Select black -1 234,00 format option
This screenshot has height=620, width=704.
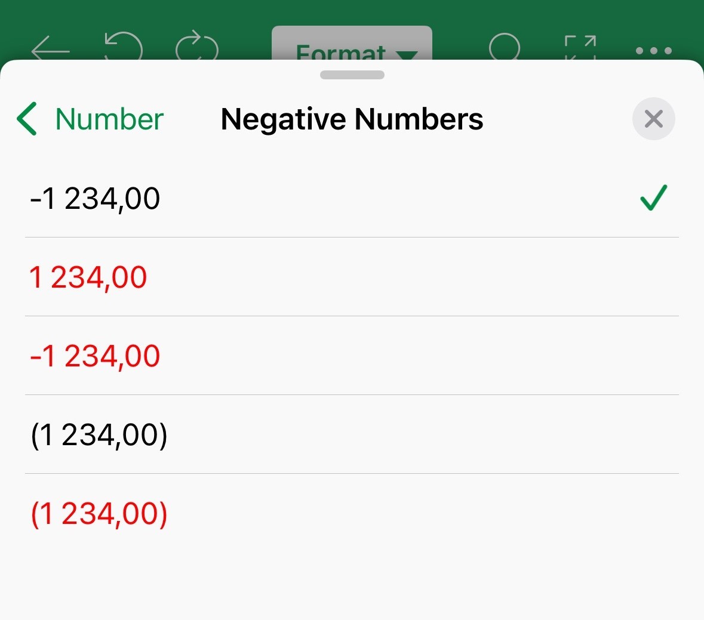point(352,198)
